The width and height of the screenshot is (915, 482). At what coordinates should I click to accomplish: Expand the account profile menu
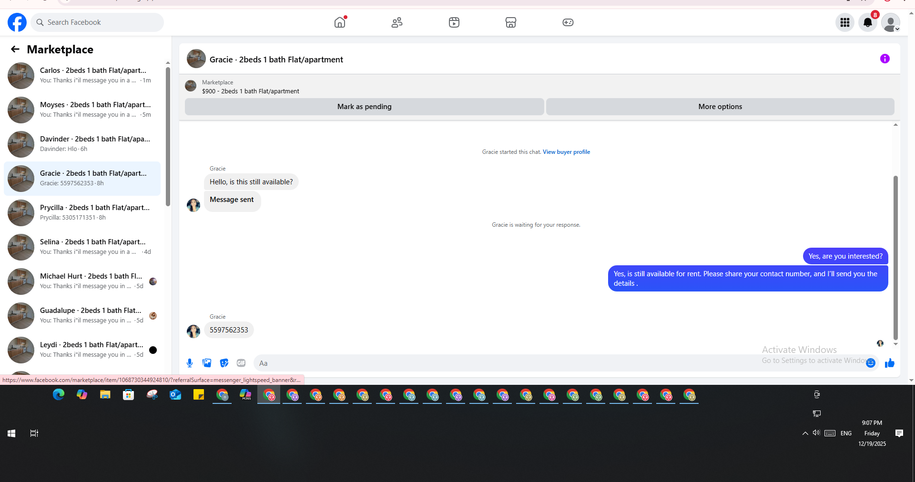click(x=890, y=22)
